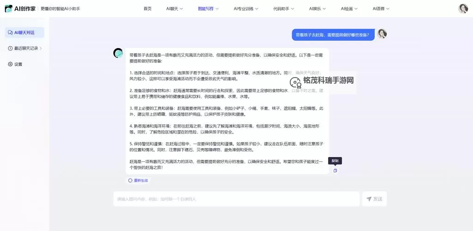Expand the 最近聊天记录 arrow

coord(41,48)
